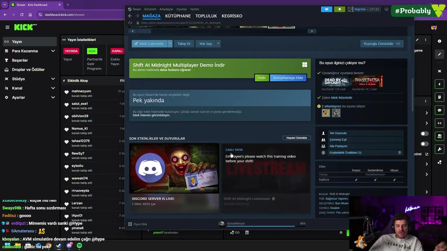Click follower 'mahnezyum' in activity feed
The image size is (447, 251).
click(81, 91)
